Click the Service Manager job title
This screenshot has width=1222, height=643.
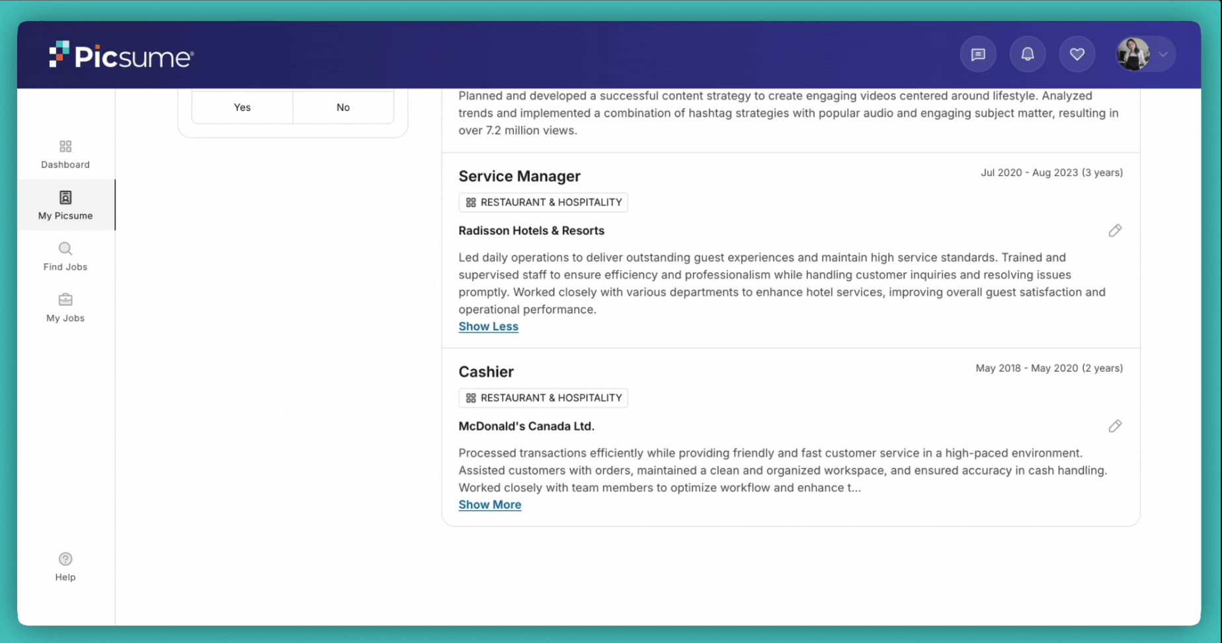coord(520,176)
